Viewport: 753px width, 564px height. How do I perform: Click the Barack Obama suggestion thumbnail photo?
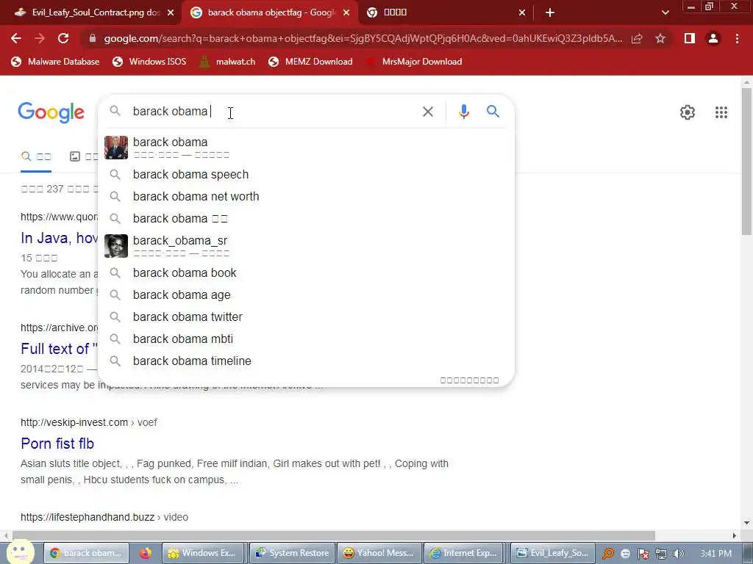point(116,147)
